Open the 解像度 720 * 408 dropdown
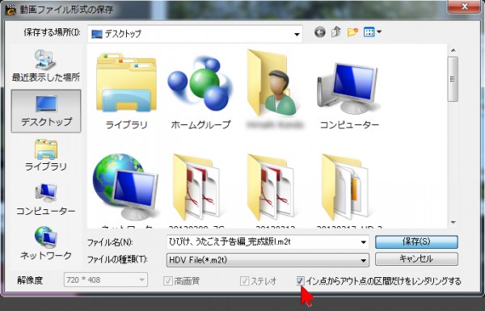The image size is (485, 311). 106,280
